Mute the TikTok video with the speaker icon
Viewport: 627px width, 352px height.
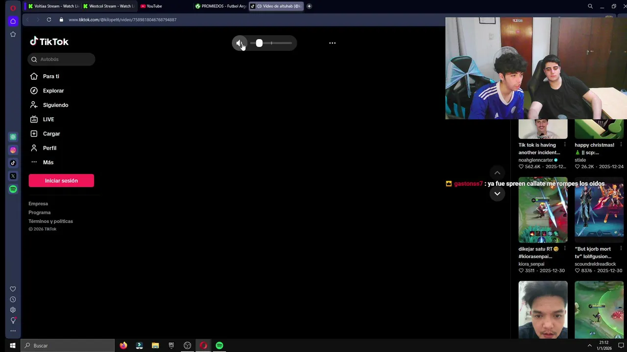point(239,43)
